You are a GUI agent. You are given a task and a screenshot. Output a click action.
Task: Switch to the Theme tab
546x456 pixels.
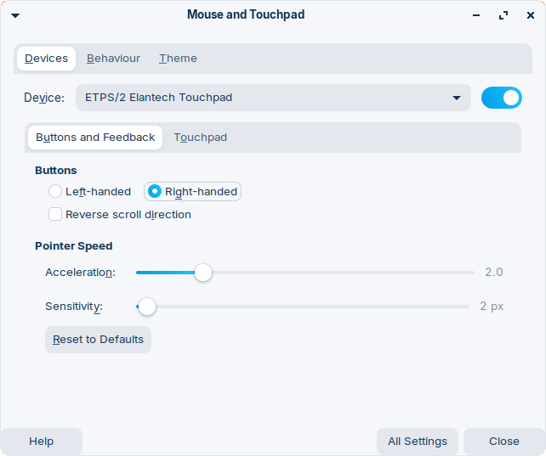[x=178, y=59]
